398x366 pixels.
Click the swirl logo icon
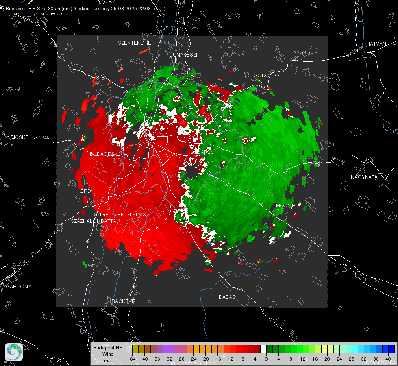coord(14,352)
